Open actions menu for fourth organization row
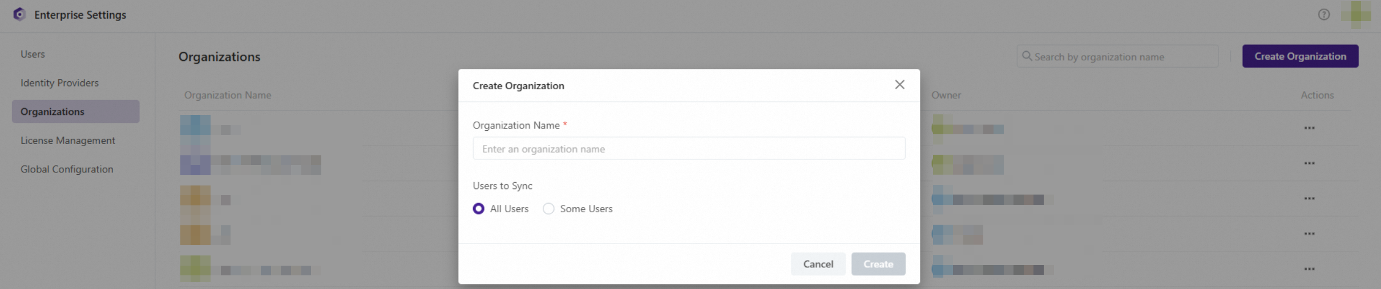1381x289 pixels. point(1309,234)
